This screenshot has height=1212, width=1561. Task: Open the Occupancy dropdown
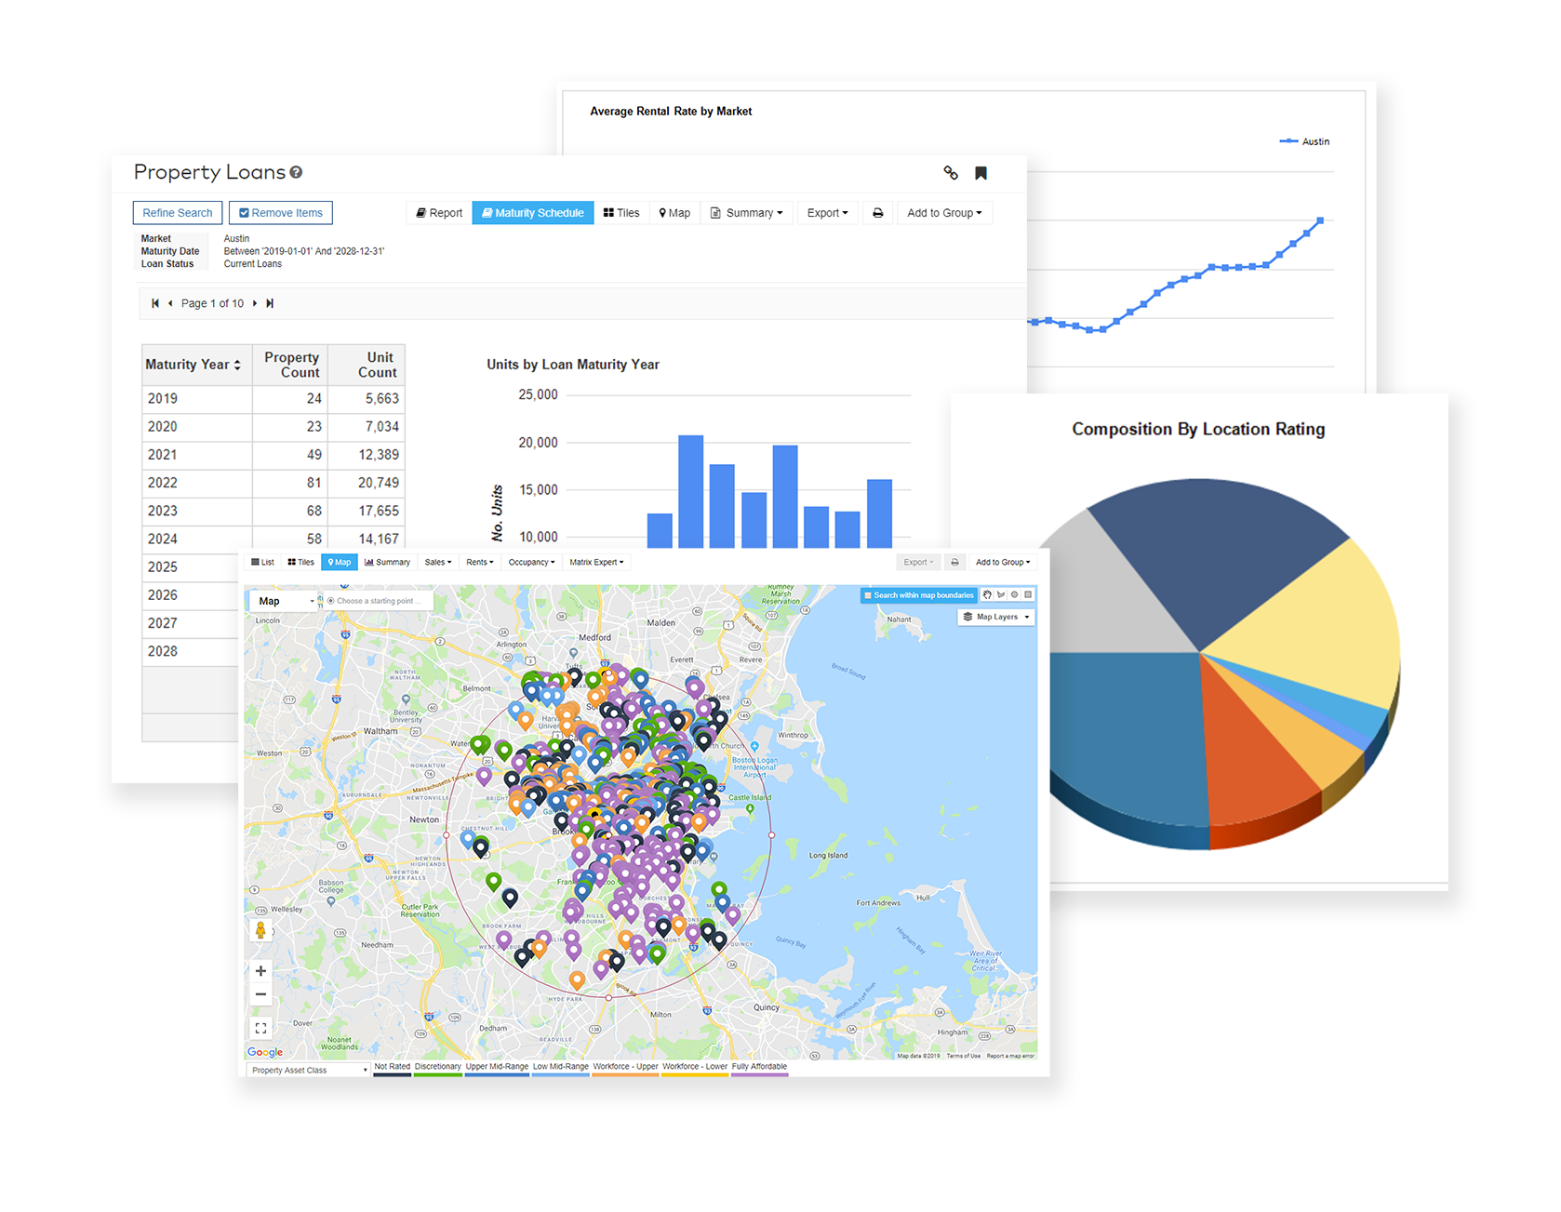coord(531,561)
